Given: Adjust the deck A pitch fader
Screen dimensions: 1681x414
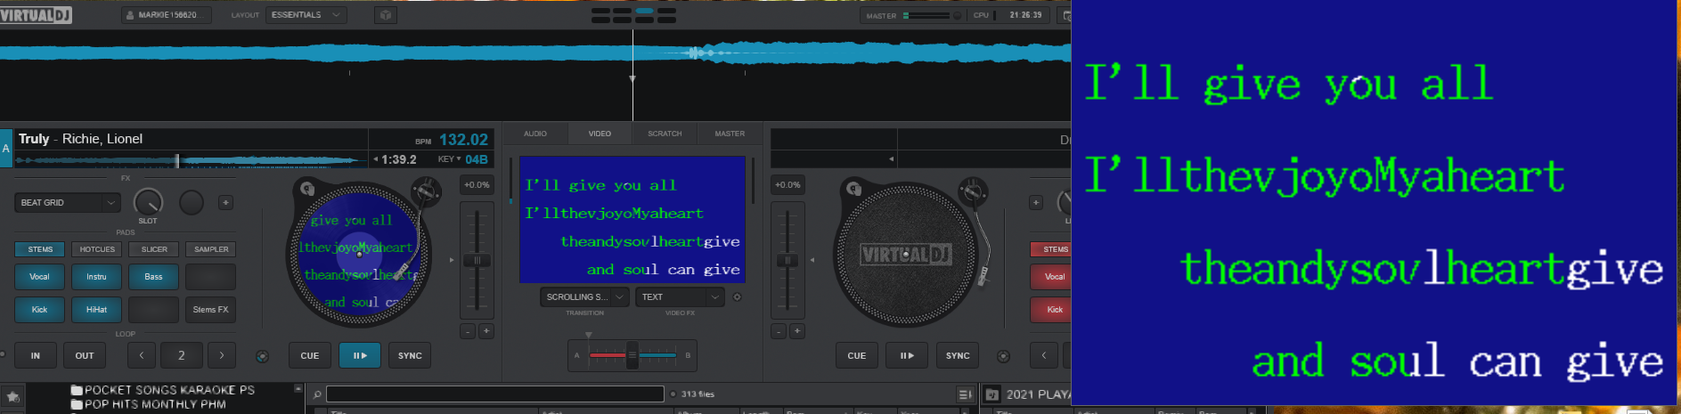Looking at the screenshot, I should [477, 260].
